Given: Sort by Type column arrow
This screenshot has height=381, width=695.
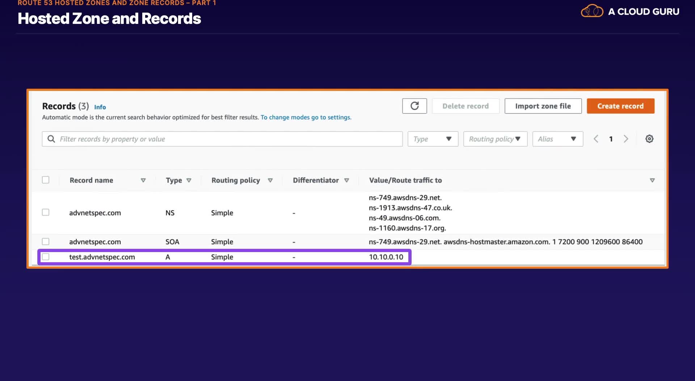Looking at the screenshot, I should pyautogui.click(x=189, y=180).
